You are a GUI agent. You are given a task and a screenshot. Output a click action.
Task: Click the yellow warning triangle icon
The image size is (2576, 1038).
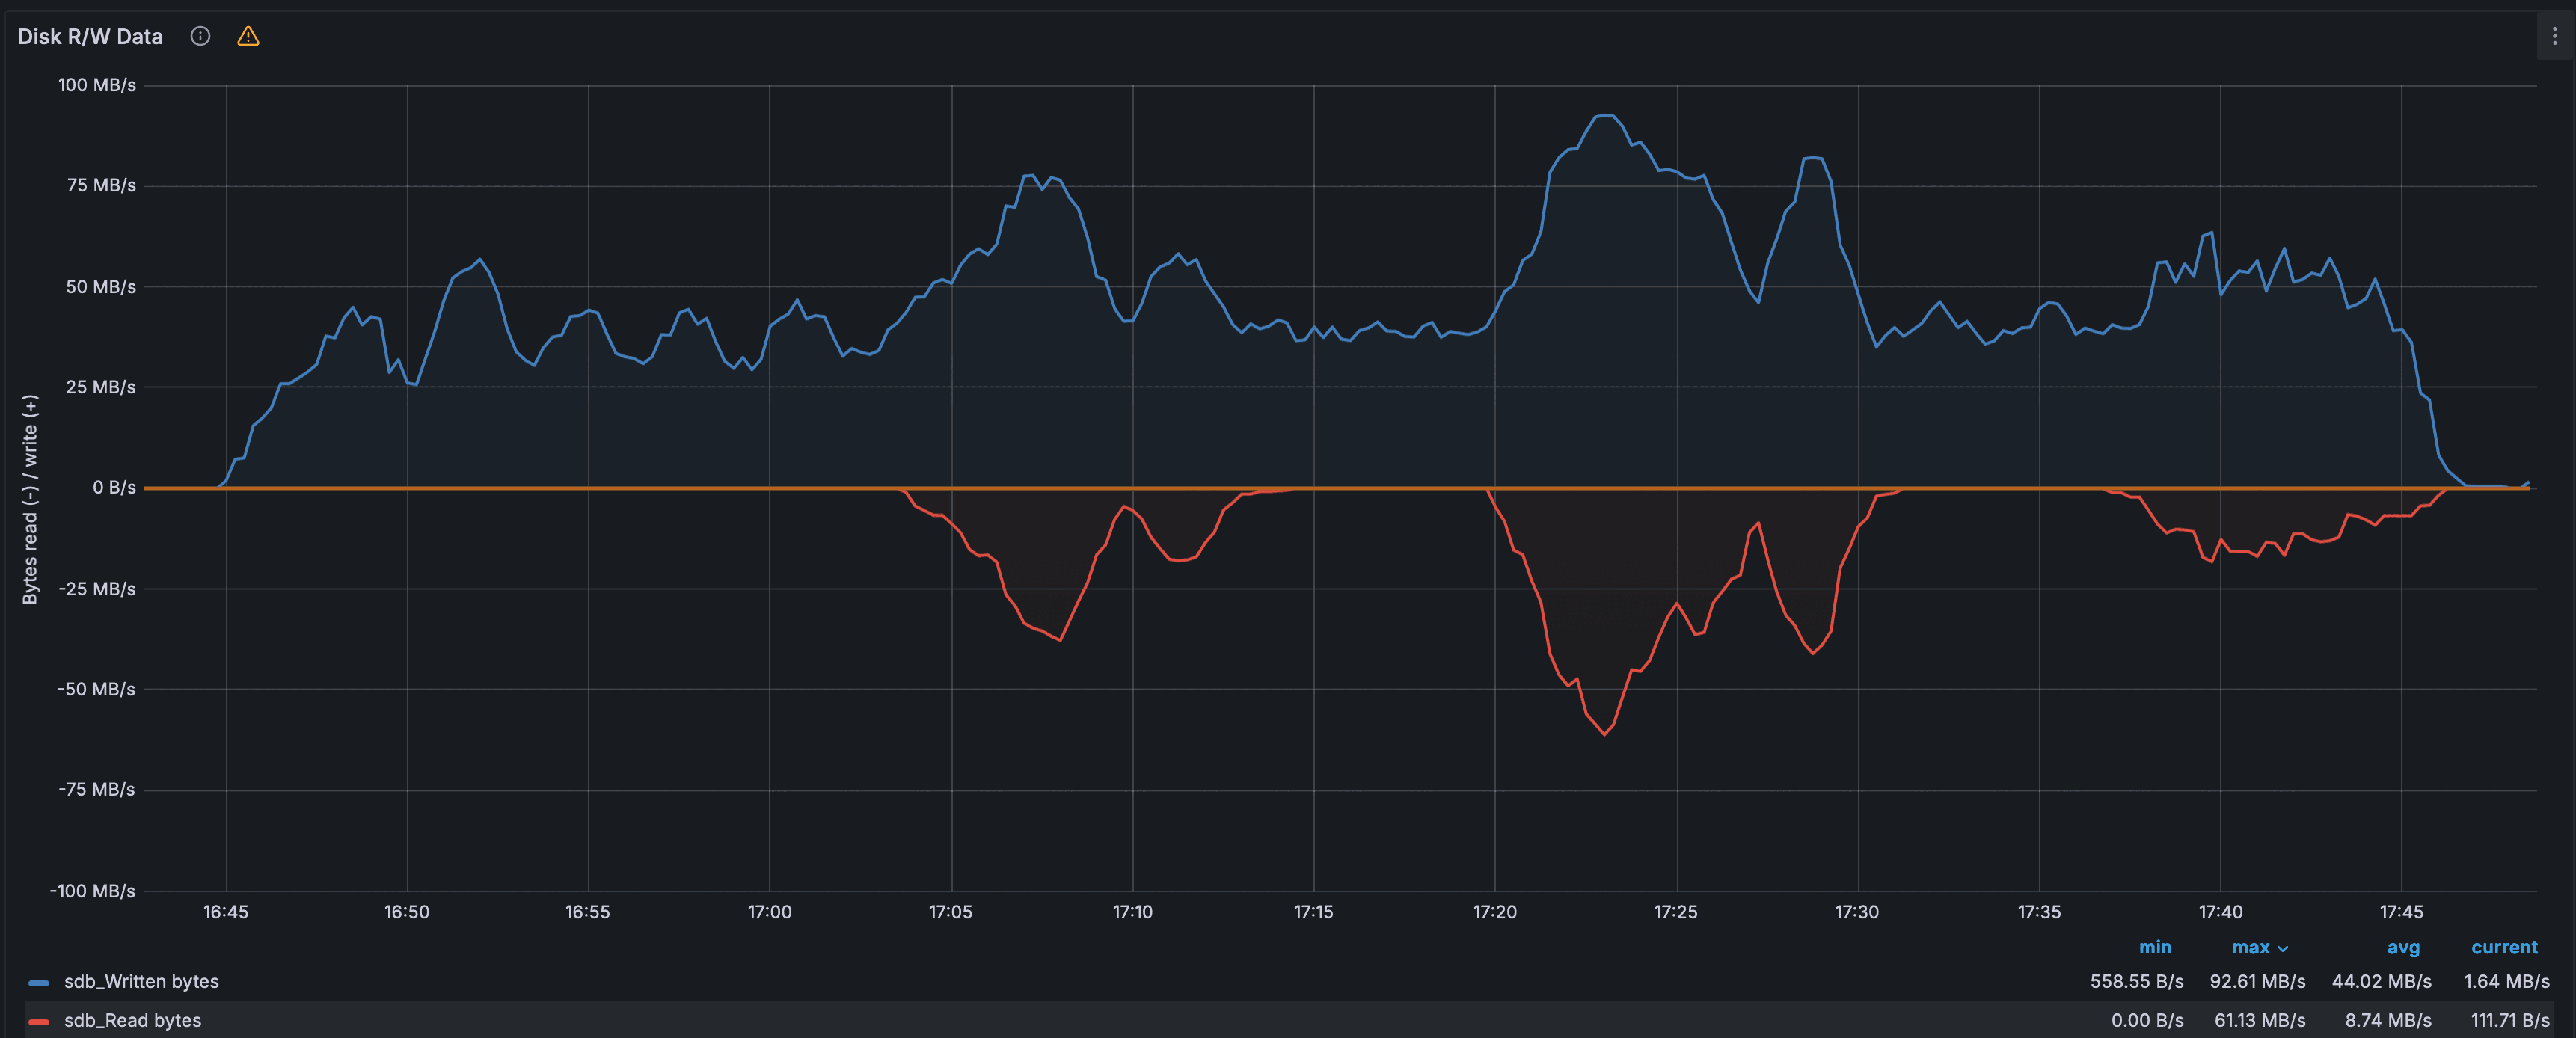coord(248,37)
